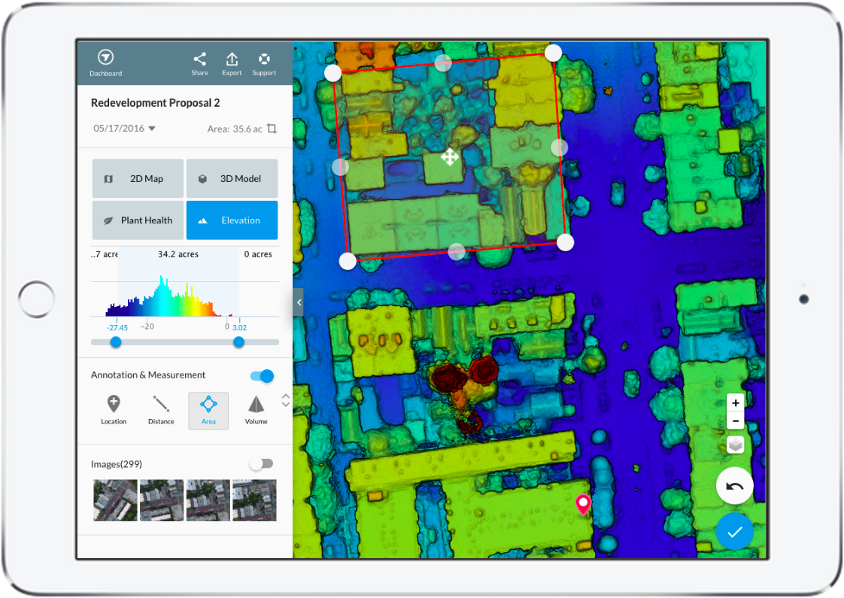Viewport: 844px width, 598px height.
Task: Select the Location annotation tool
Action: pos(114,411)
